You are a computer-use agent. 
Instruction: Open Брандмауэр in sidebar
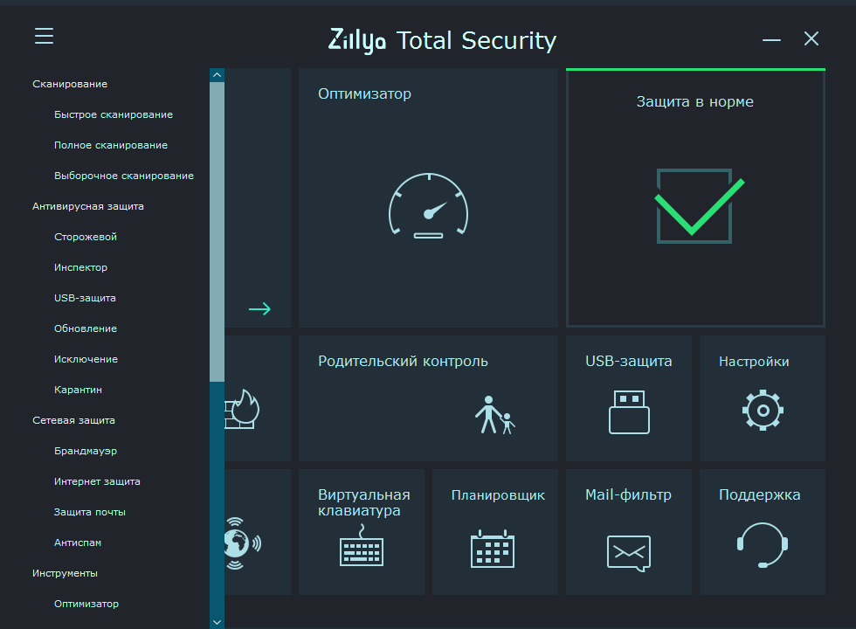coord(86,451)
